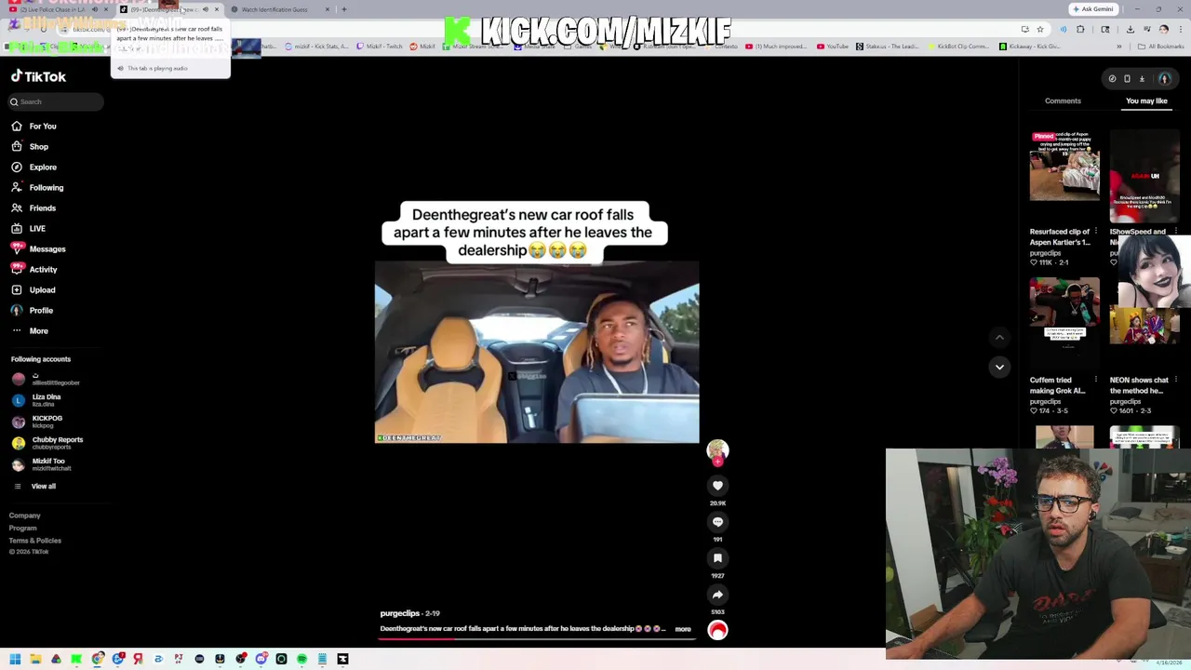Image resolution: width=1191 pixels, height=670 pixels.
Task: Save the video with the bookmark icon
Action: 717,557
